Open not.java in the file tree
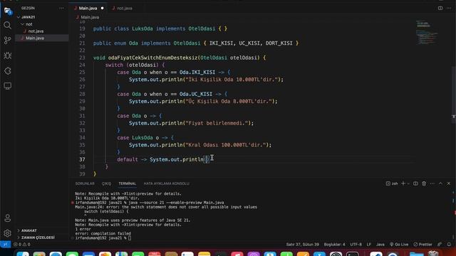Image resolution: width=456 pixels, height=256 pixels. 36,31
